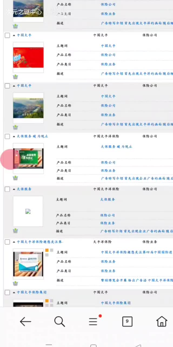173x347 pixels.
Task: Collapse the 中国太平 row with red thumbnail
Action: click(x=14, y=35)
